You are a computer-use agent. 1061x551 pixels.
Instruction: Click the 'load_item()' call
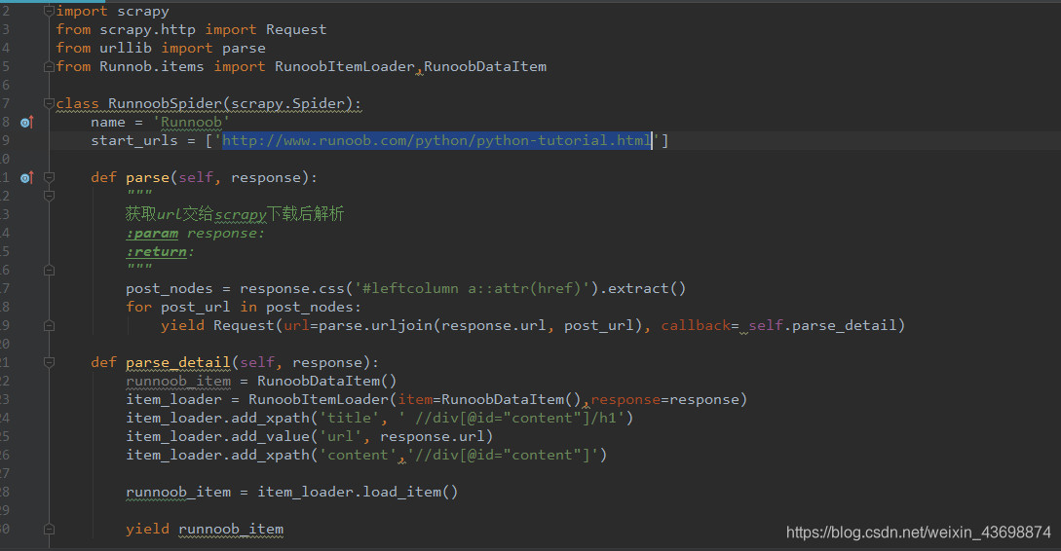[x=410, y=493]
